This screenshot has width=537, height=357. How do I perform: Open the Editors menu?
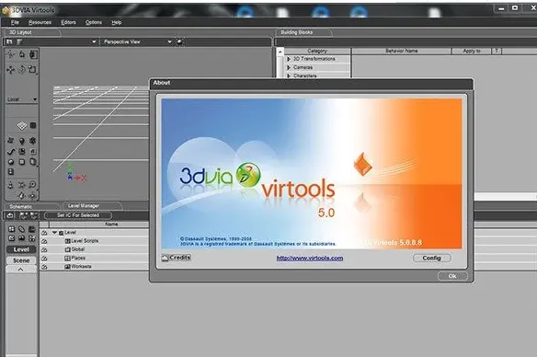point(68,22)
